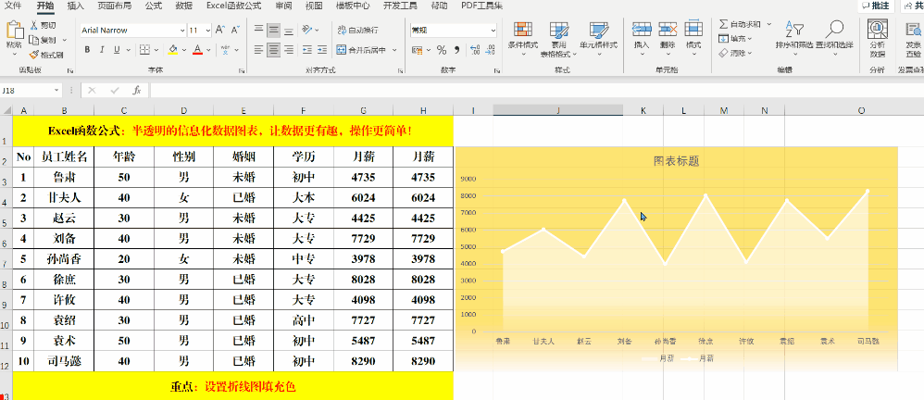Screen dimensions: 924x400
Task: Click the Paste (粘贴) clipboard icon
Action: (x=14, y=31)
